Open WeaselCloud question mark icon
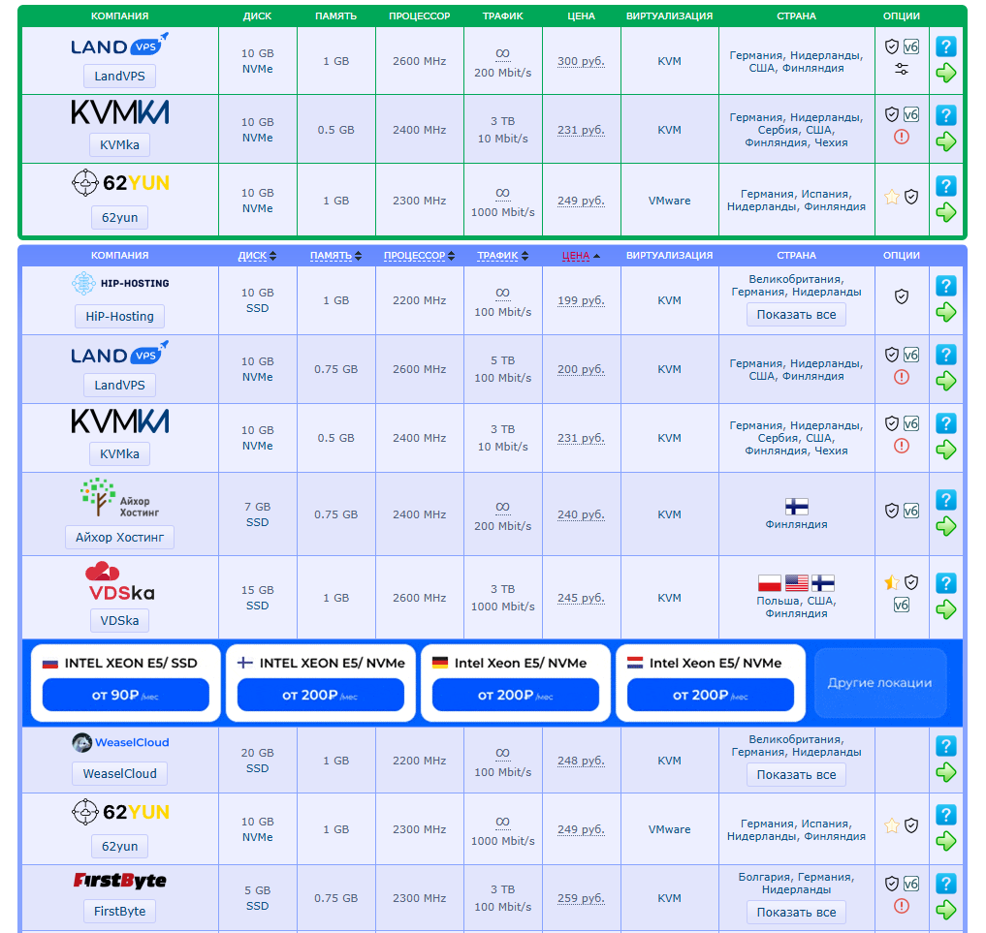 (945, 746)
